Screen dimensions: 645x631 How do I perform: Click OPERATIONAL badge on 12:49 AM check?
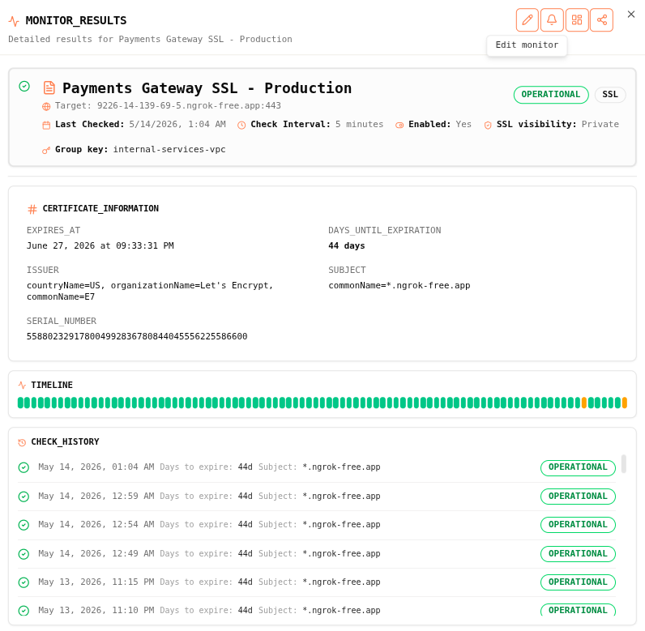[x=578, y=554]
